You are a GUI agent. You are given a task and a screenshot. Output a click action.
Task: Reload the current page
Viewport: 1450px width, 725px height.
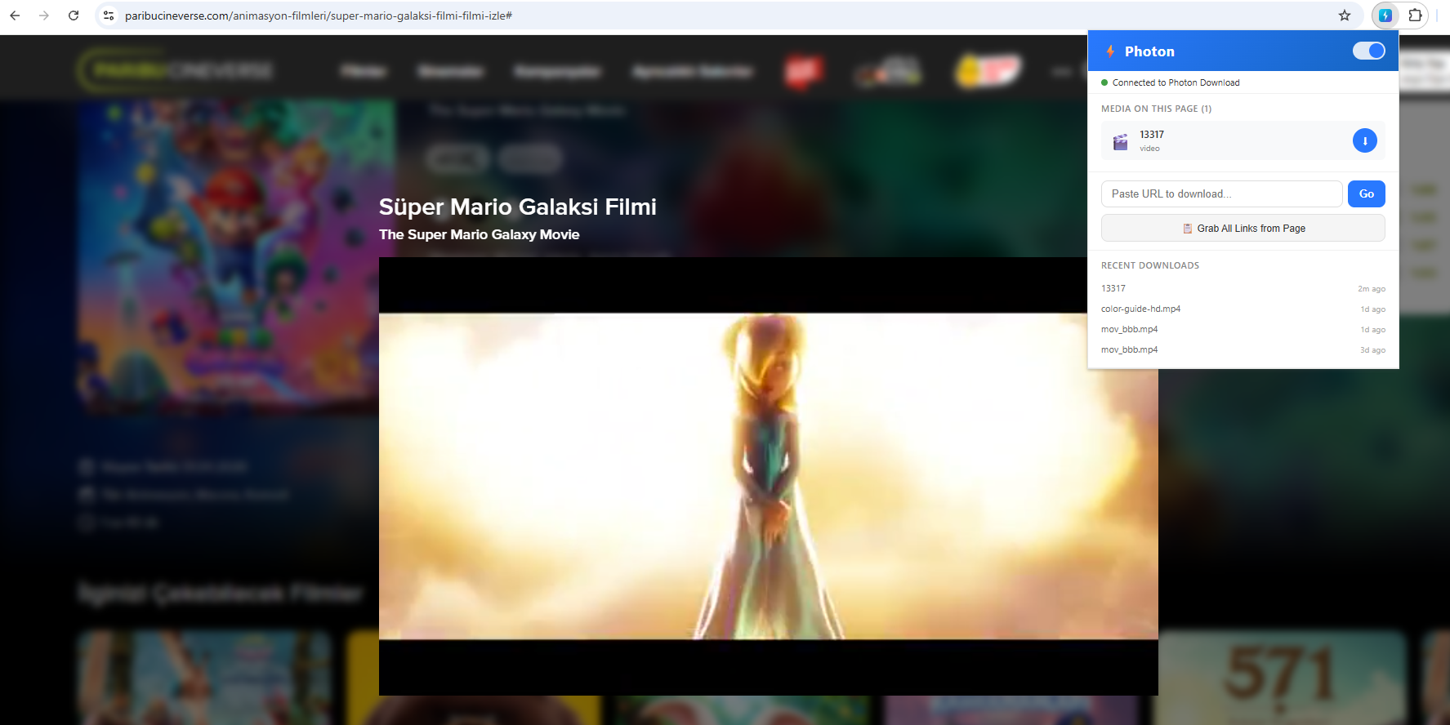pos(74,16)
